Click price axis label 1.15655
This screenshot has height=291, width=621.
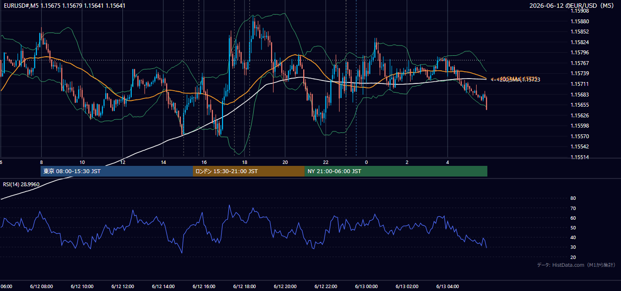[580, 105]
